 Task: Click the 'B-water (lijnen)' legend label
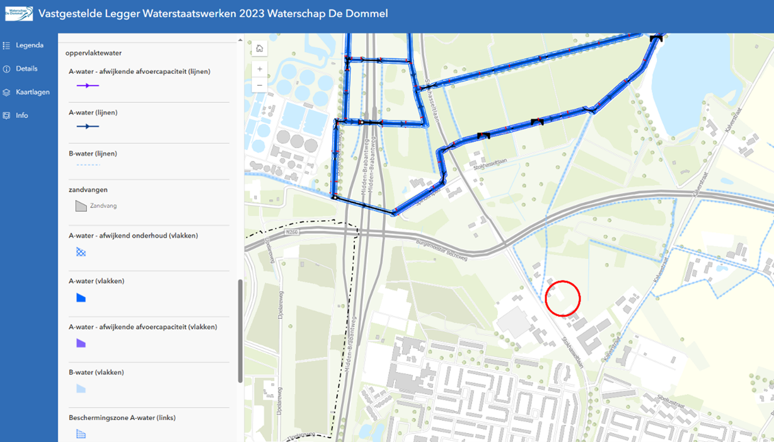coord(93,153)
